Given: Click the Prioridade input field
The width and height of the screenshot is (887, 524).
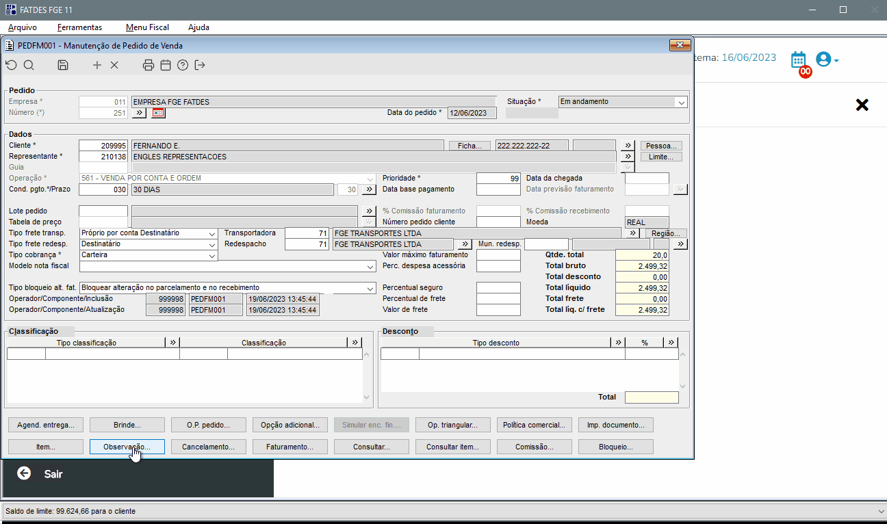Looking at the screenshot, I should coord(498,179).
